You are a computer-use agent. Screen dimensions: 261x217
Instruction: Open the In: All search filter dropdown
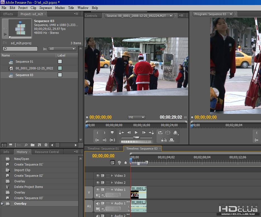pyautogui.click(x=62, y=49)
